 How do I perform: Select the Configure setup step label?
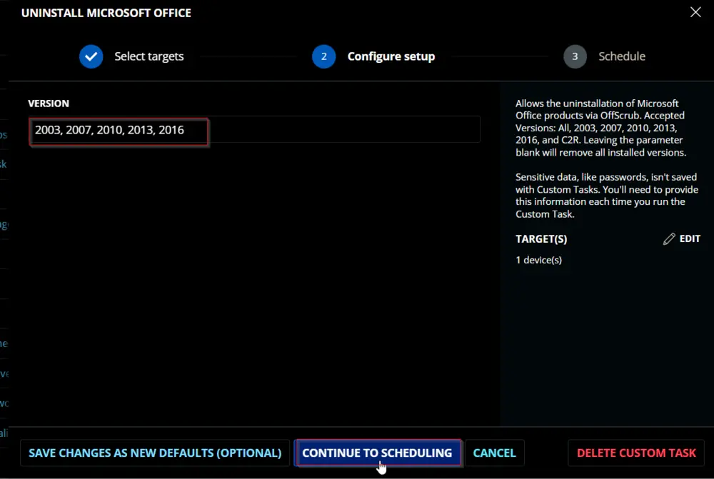point(391,56)
